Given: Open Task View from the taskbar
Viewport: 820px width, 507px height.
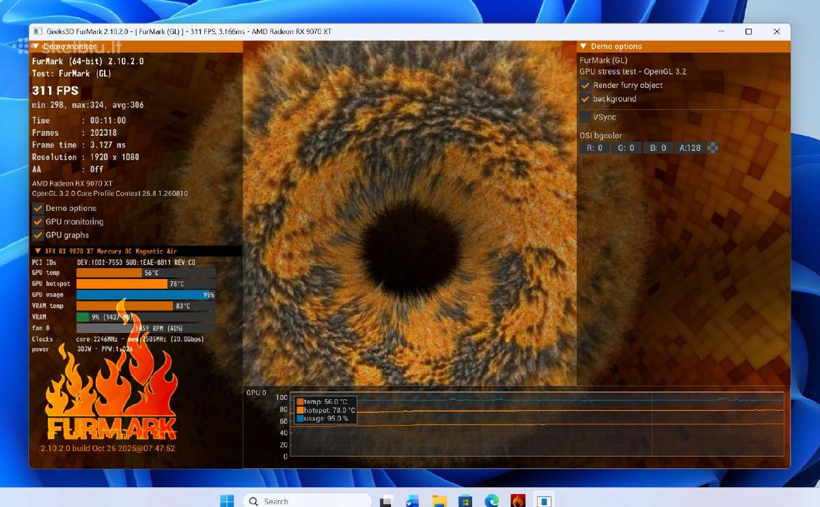Looking at the screenshot, I should click(x=386, y=501).
